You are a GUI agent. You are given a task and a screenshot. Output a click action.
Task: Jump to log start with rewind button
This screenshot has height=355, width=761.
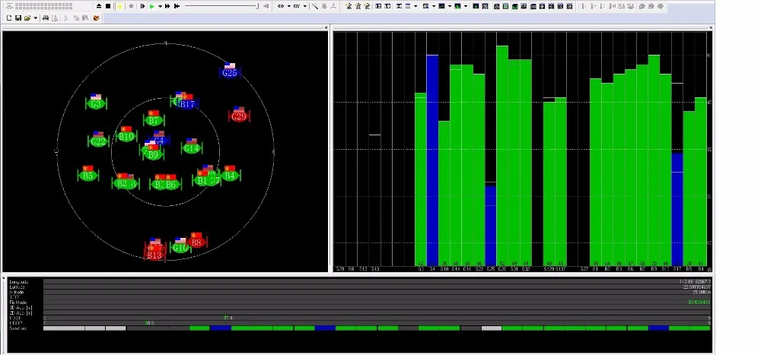coord(177,6)
